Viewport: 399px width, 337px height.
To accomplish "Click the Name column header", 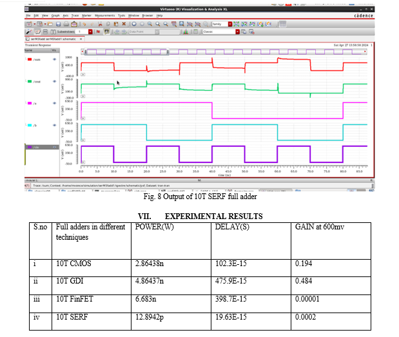I will (37, 50).
